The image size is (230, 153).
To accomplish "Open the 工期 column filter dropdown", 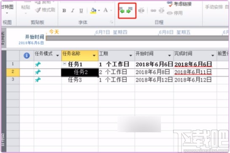I will coord(131,55).
